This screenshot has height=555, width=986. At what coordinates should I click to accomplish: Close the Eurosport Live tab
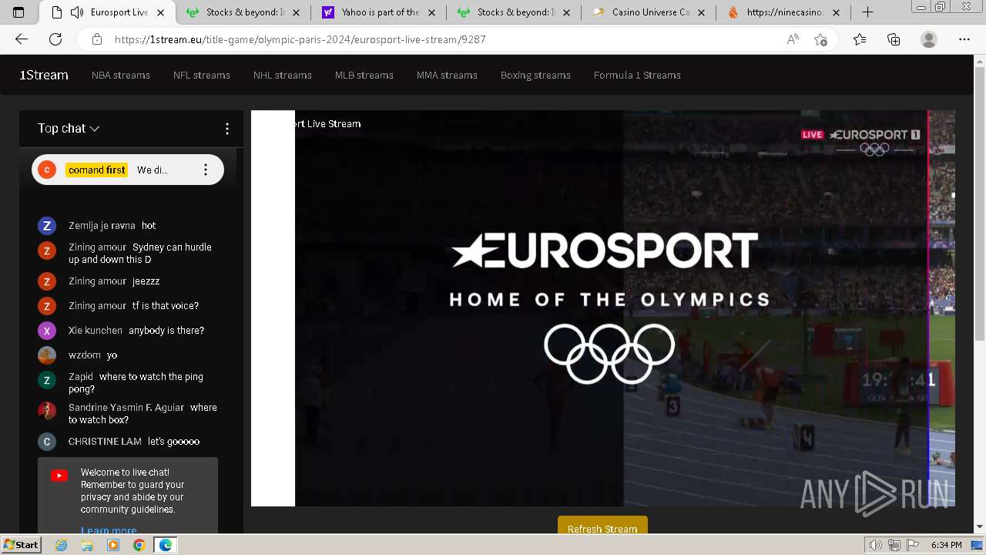[162, 12]
